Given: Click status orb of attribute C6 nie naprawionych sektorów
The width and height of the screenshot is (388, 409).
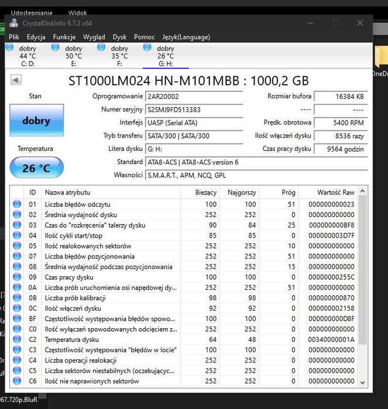Looking at the screenshot, I should point(17,381).
